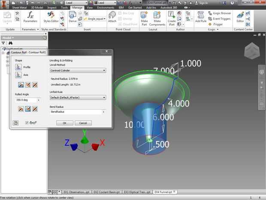
Task: Toggle the first offset direction option
Action: point(21,85)
